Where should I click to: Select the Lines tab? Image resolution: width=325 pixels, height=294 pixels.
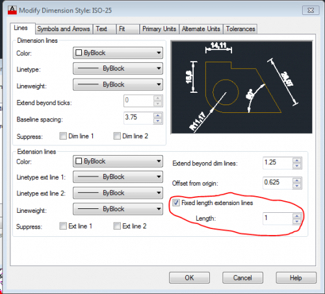point(23,29)
